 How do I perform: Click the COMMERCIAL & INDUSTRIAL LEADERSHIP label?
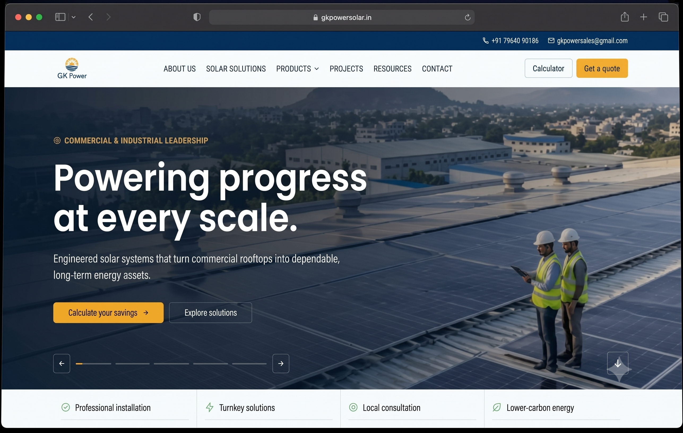pos(136,141)
